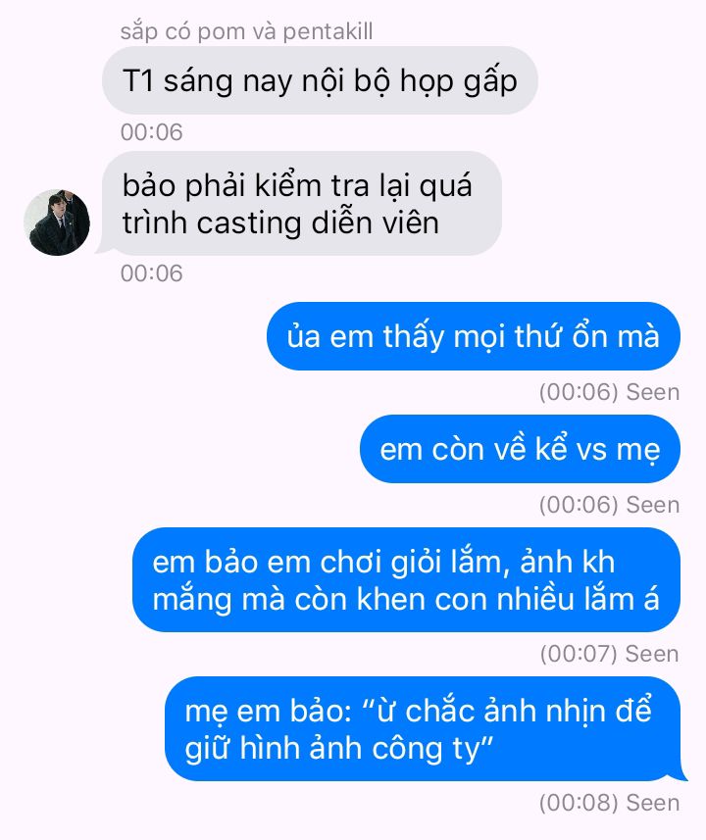The image size is (706, 840).
Task: Click the 00:06 time under 'casting diễn viên' message
Action: tap(151, 273)
